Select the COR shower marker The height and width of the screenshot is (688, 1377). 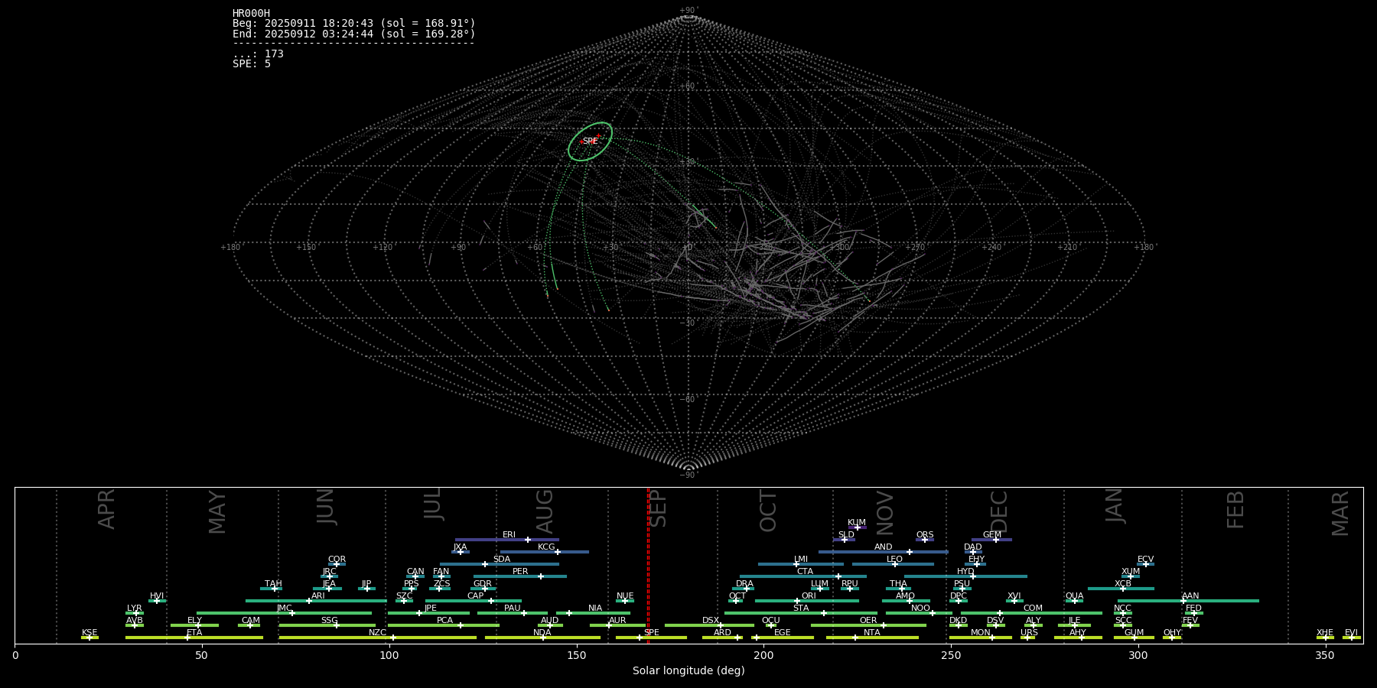tap(337, 564)
